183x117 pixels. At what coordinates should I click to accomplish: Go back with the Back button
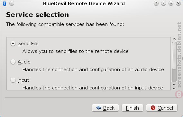pyautogui.click(x=105, y=108)
